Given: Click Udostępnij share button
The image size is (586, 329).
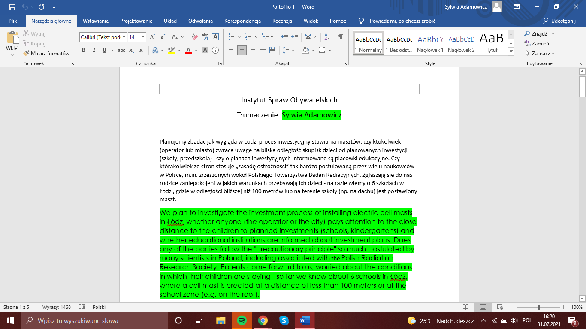Looking at the screenshot, I should point(559,21).
